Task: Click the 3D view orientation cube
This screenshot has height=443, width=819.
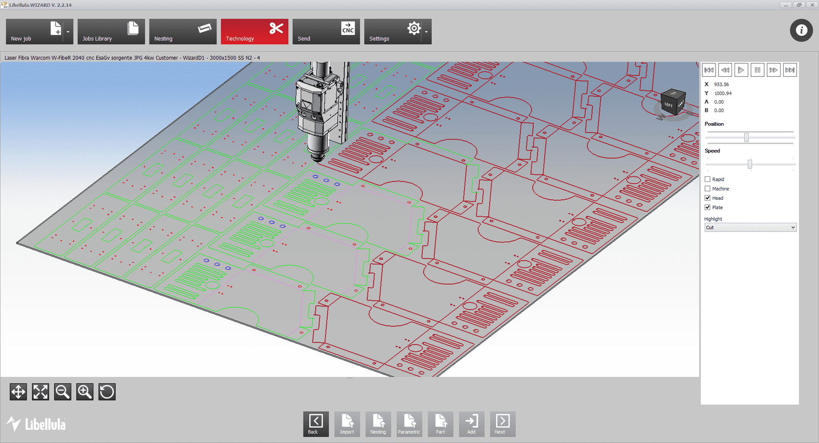Action: [x=673, y=102]
